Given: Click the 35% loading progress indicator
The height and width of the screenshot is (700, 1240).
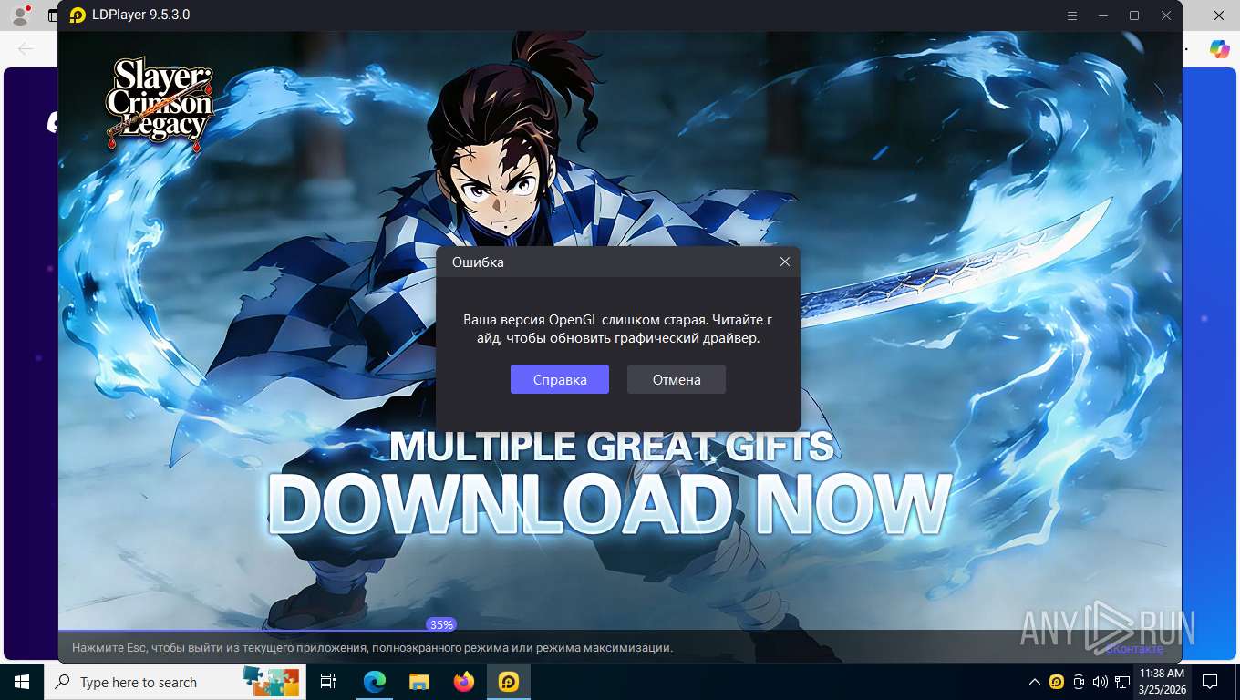Looking at the screenshot, I should coord(441,624).
